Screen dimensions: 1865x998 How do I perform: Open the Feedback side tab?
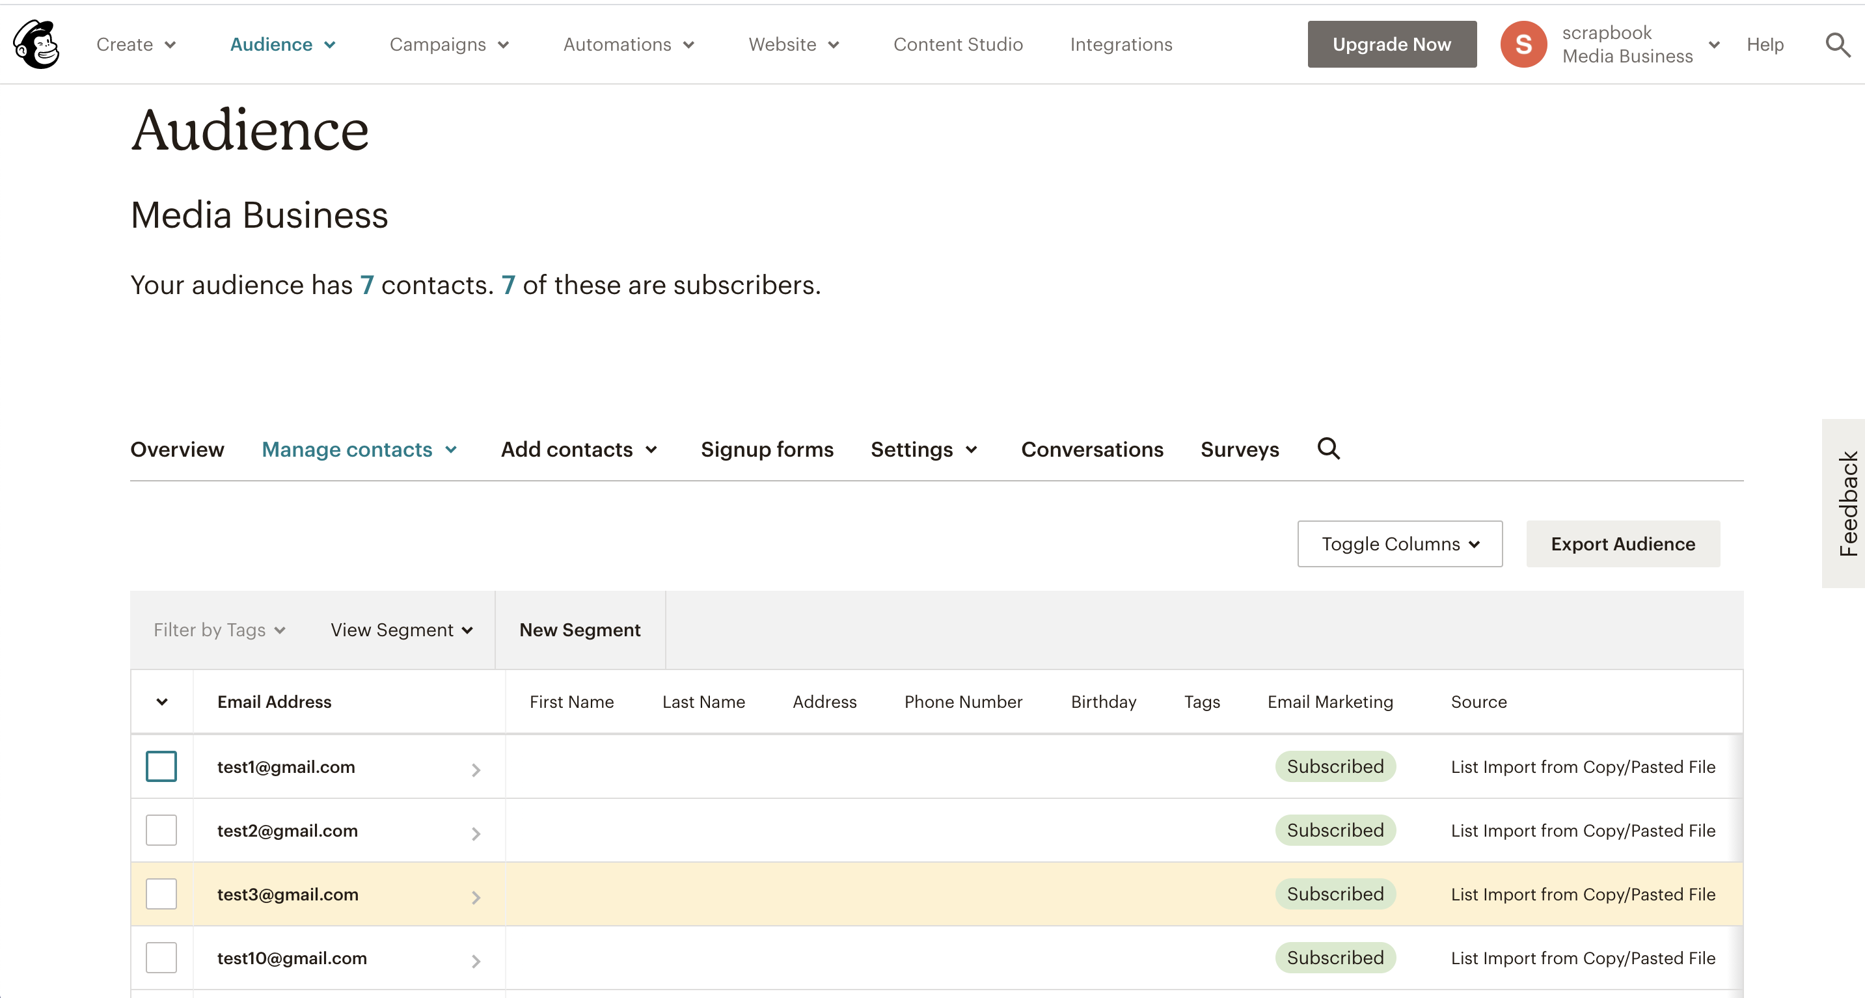click(1847, 503)
